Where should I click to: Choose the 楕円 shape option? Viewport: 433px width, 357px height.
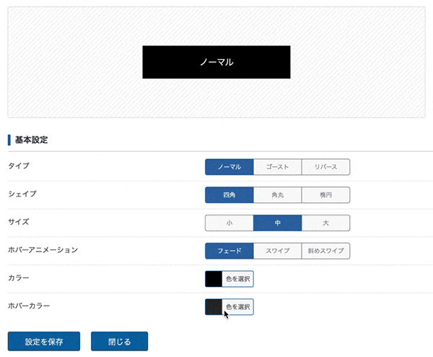pyautogui.click(x=326, y=195)
